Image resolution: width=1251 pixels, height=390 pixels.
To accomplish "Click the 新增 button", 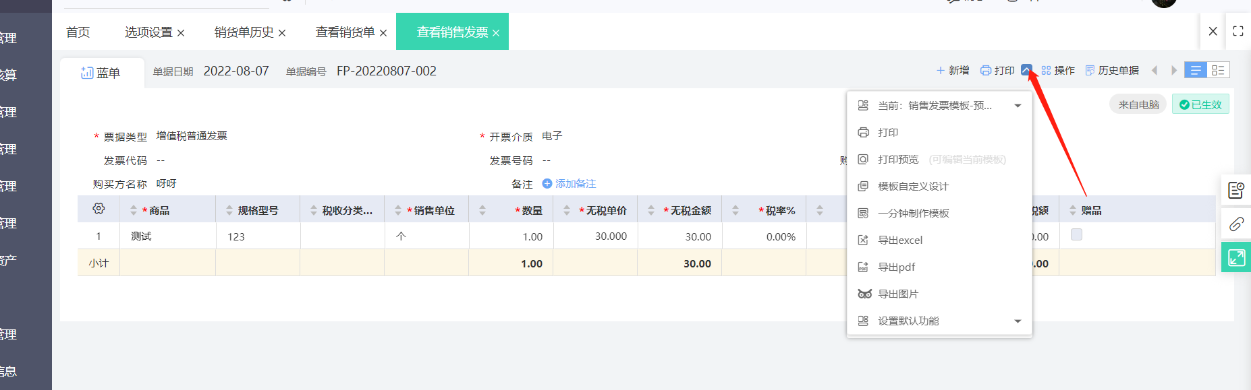I will click(x=953, y=71).
